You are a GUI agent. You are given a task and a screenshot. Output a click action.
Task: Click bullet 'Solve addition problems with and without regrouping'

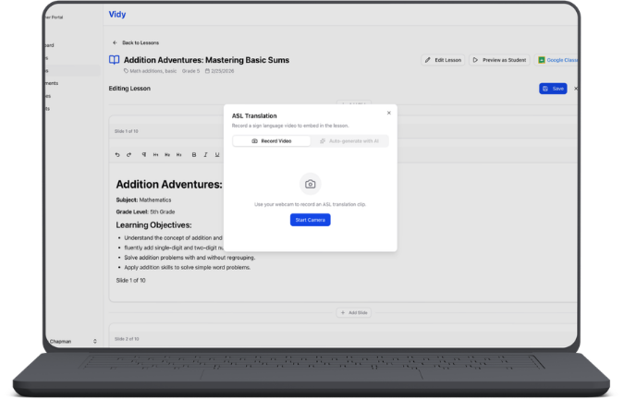tap(190, 258)
